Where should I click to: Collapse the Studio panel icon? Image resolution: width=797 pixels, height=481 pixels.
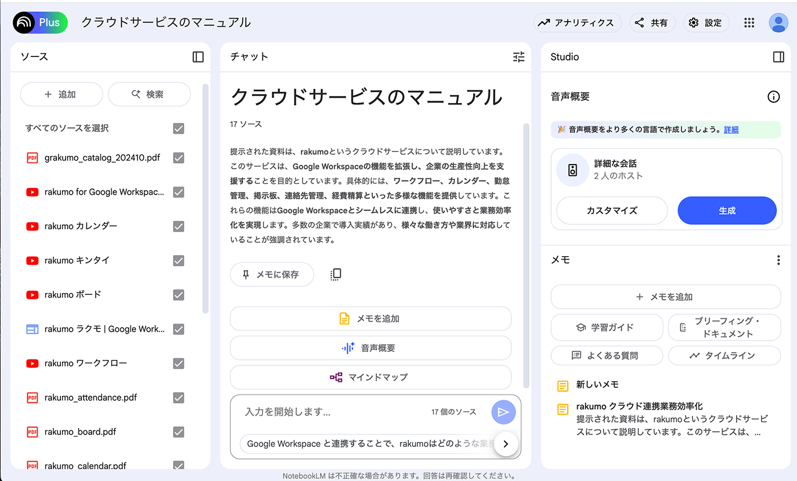(x=779, y=57)
